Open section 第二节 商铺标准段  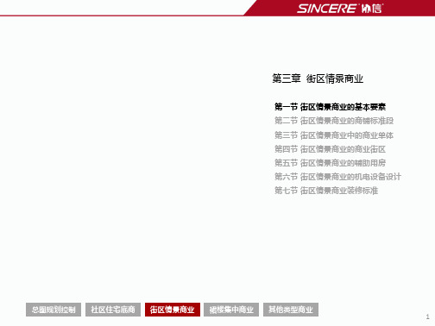334,121
